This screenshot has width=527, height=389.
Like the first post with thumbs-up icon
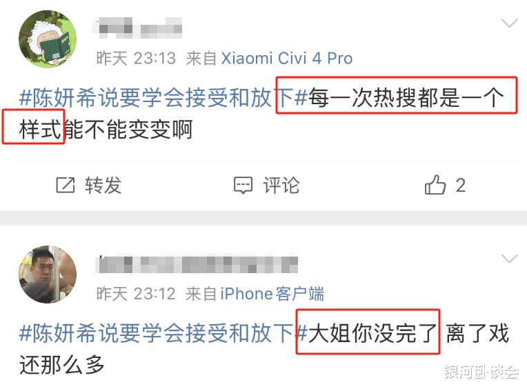[x=435, y=184]
